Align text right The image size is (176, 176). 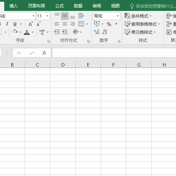(x=73, y=24)
